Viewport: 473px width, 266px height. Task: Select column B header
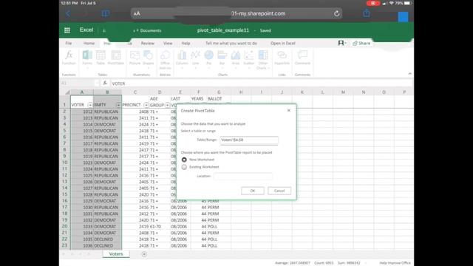click(107, 92)
